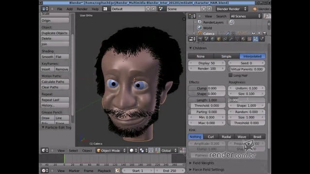Screen dimensions: 310x174
Task: Add a new screen layout with plus
Action: [148, 9]
